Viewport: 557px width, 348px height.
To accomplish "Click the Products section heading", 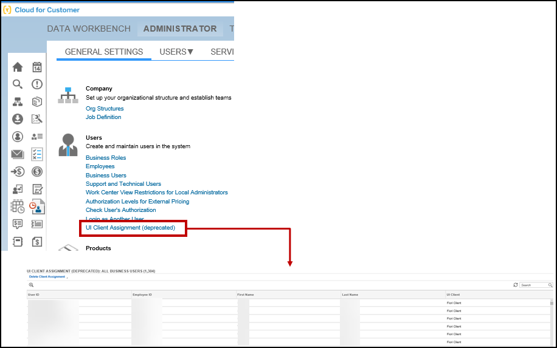I will (x=98, y=248).
